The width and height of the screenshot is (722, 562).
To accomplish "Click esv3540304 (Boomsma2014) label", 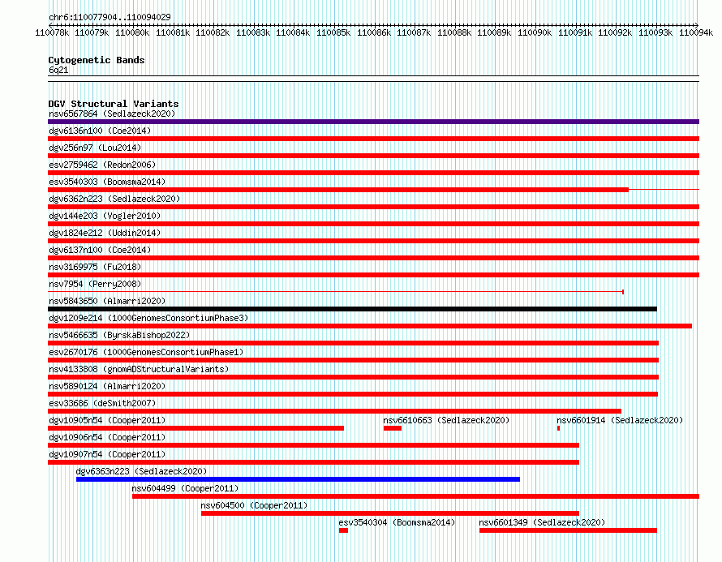I will pos(397,522).
